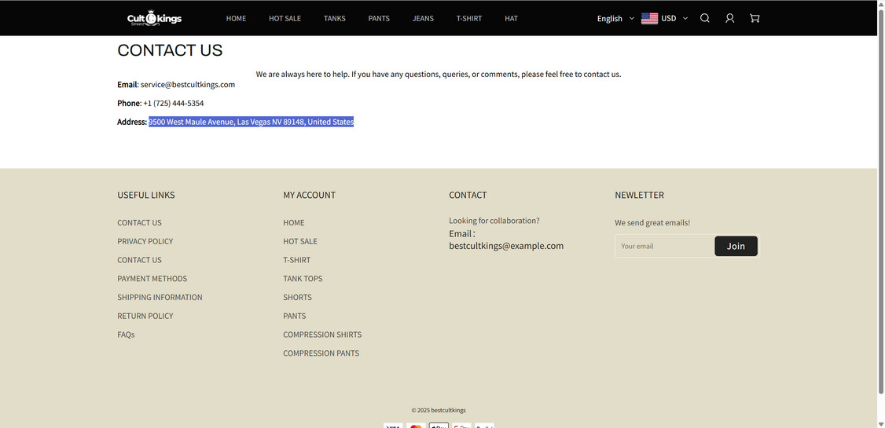The width and height of the screenshot is (885, 428).
Task: Open COMPRESSION SHIRTS footer link
Action: pyautogui.click(x=322, y=335)
